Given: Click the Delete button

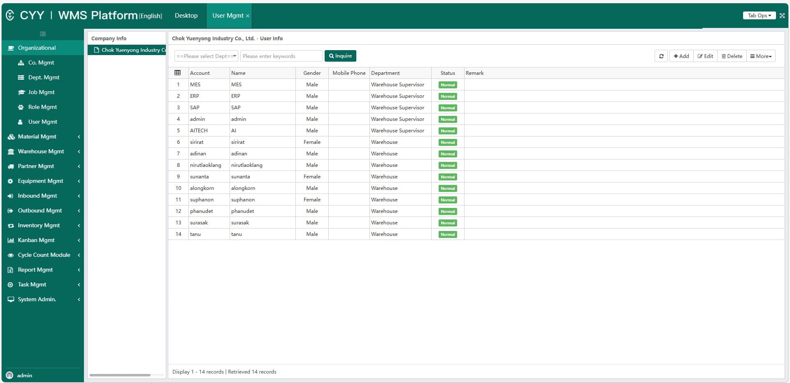Looking at the screenshot, I should (x=732, y=56).
